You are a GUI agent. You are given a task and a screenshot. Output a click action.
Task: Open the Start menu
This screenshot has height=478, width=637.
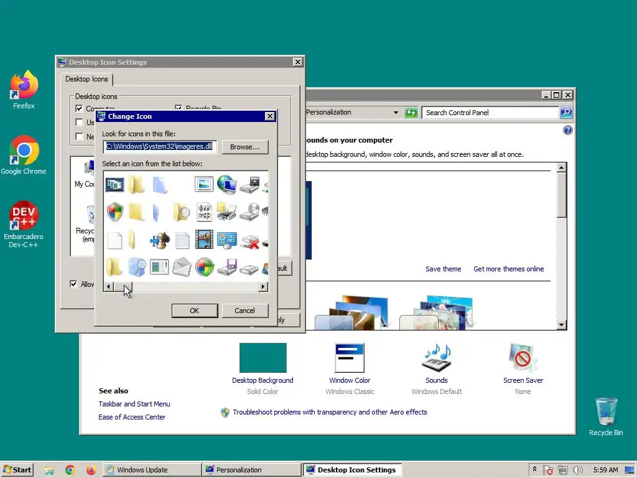click(17, 470)
